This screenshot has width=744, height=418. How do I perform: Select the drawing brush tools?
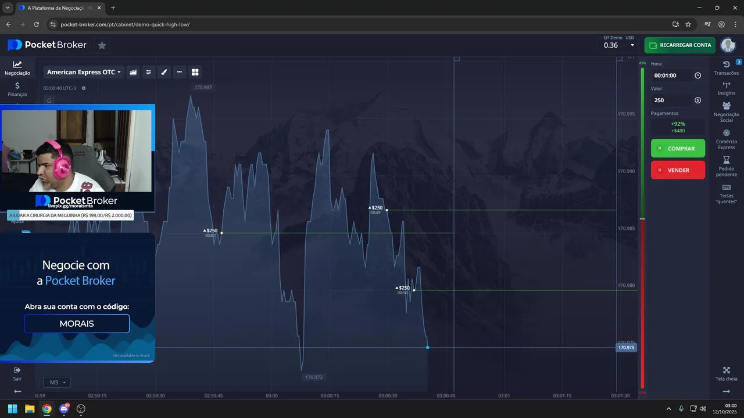coord(164,72)
